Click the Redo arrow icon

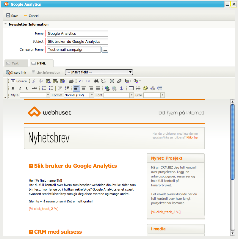coord(88,81)
